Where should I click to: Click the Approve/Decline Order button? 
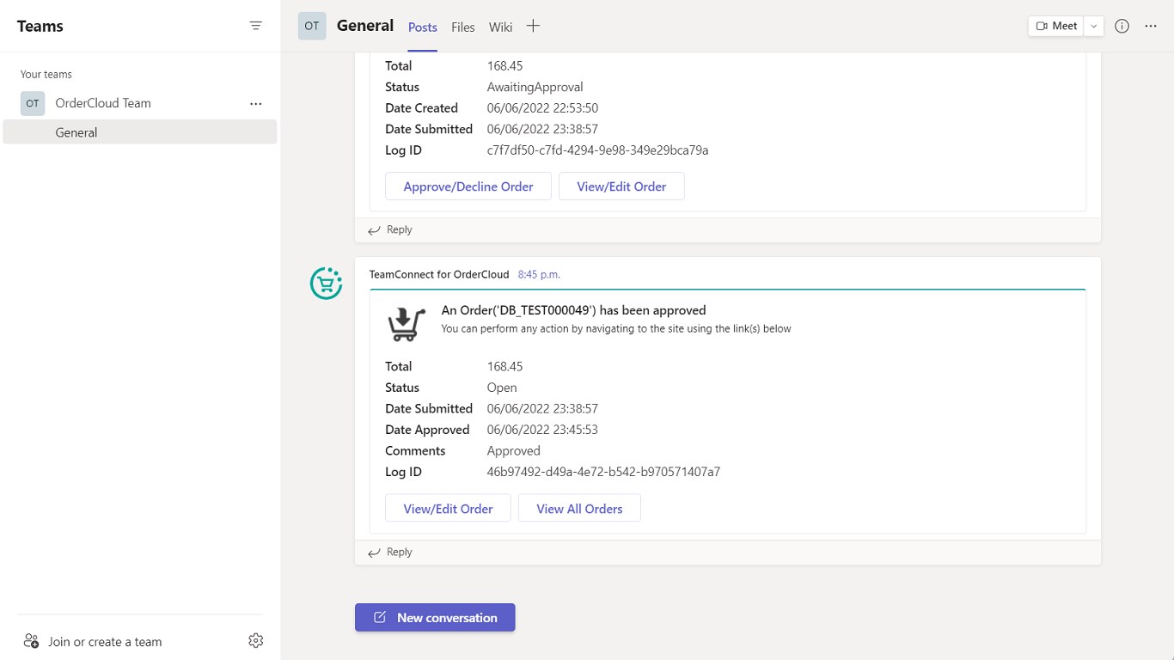468,186
